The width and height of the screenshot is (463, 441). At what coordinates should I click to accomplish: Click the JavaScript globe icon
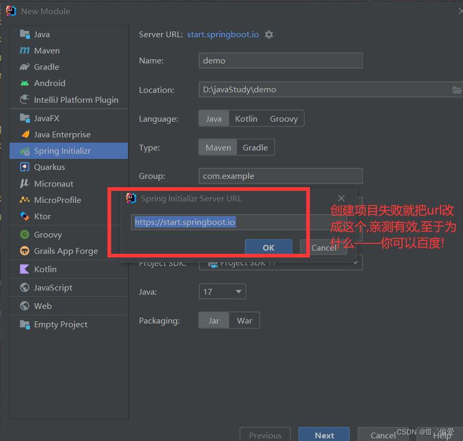coord(25,287)
